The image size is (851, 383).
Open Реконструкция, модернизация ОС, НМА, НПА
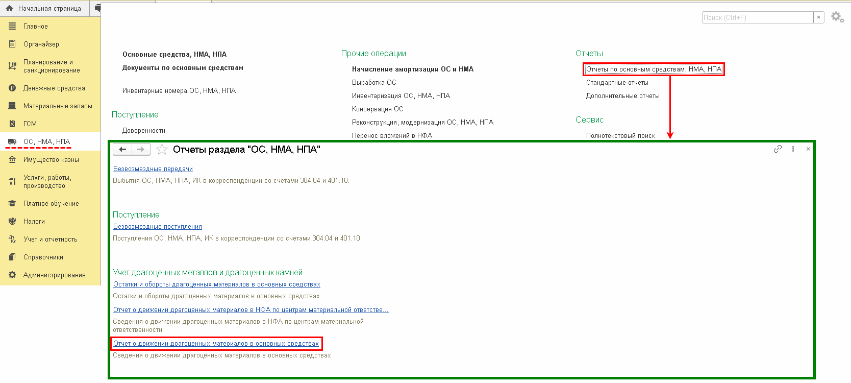tap(422, 122)
